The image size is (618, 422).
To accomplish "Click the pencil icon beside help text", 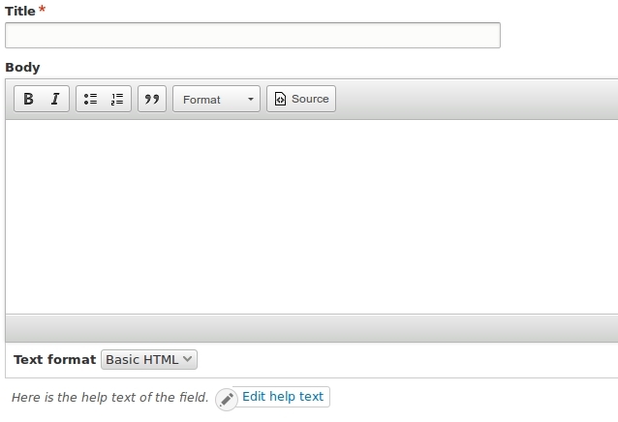I will [x=227, y=400].
